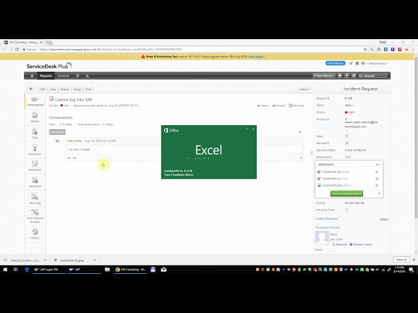Viewport: 418px width, 313px height.
Task: Open the New Request dropdown
Action: (x=324, y=76)
